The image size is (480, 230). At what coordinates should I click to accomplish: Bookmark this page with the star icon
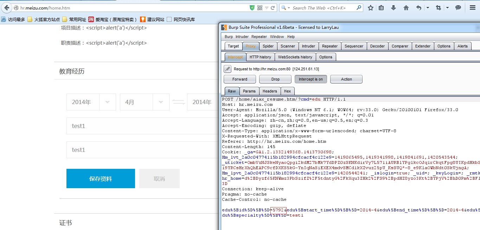[371, 8]
